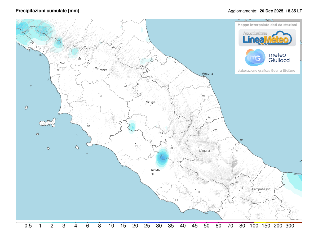Select the Precipitazioni cumulate title
The width and height of the screenshot is (318, 238).
click(x=47, y=11)
